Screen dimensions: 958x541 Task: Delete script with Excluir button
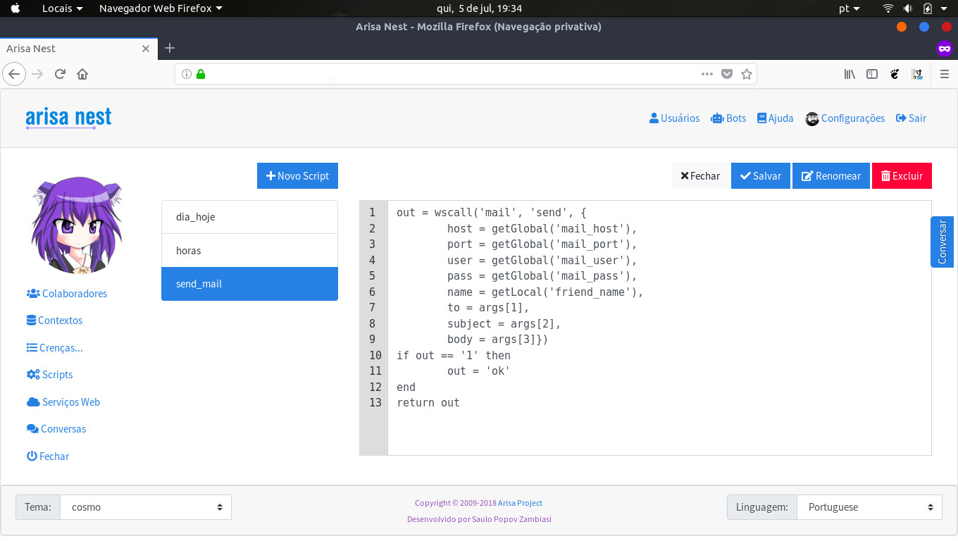pyautogui.click(x=902, y=176)
